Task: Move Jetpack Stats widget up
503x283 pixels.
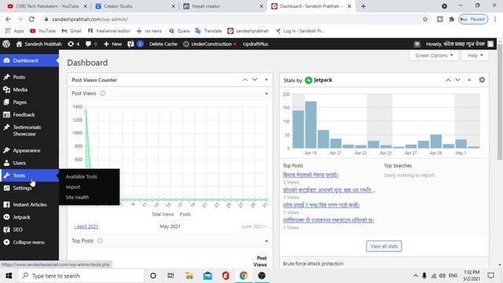Action: click(x=448, y=79)
